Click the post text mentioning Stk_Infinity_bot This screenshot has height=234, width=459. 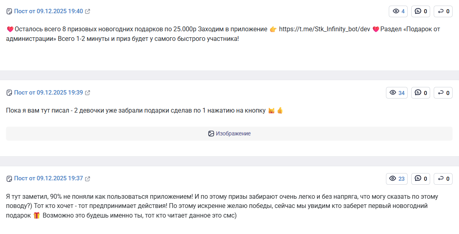coord(223,34)
